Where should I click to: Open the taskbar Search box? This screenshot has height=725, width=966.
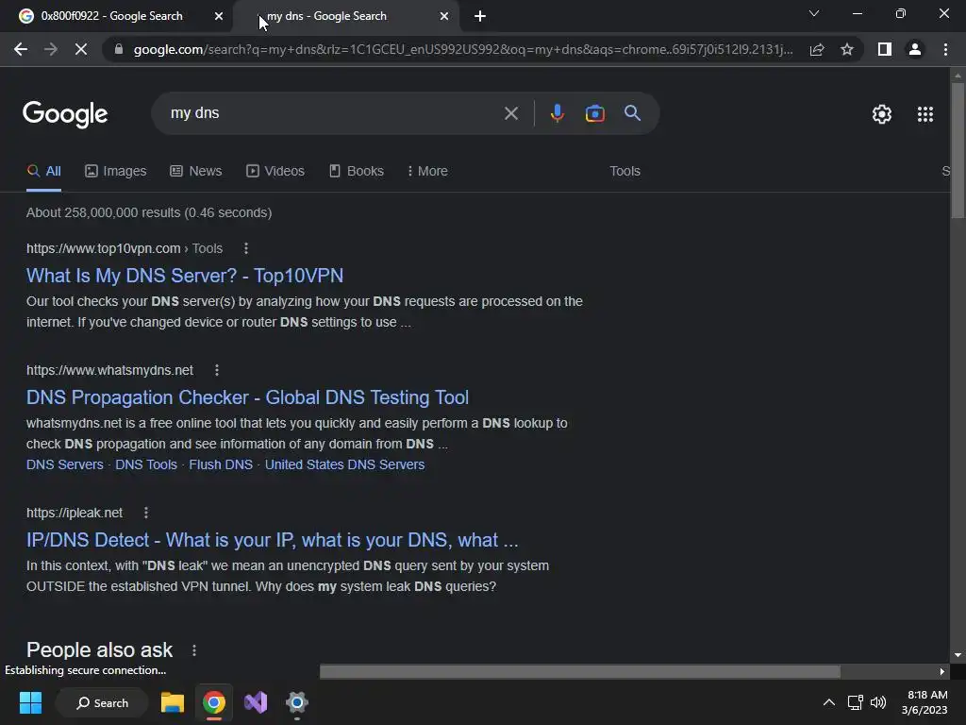tap(102, 702)
